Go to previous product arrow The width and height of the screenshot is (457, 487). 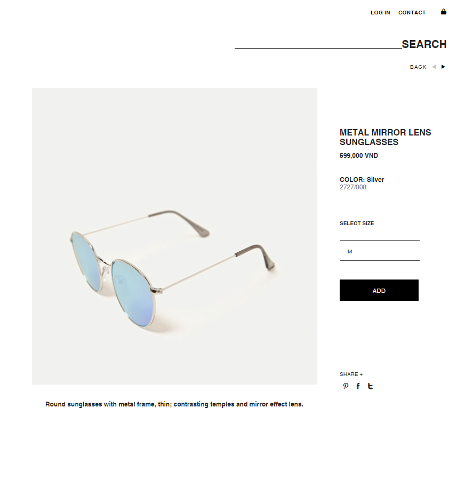click(x=434, y=67)
